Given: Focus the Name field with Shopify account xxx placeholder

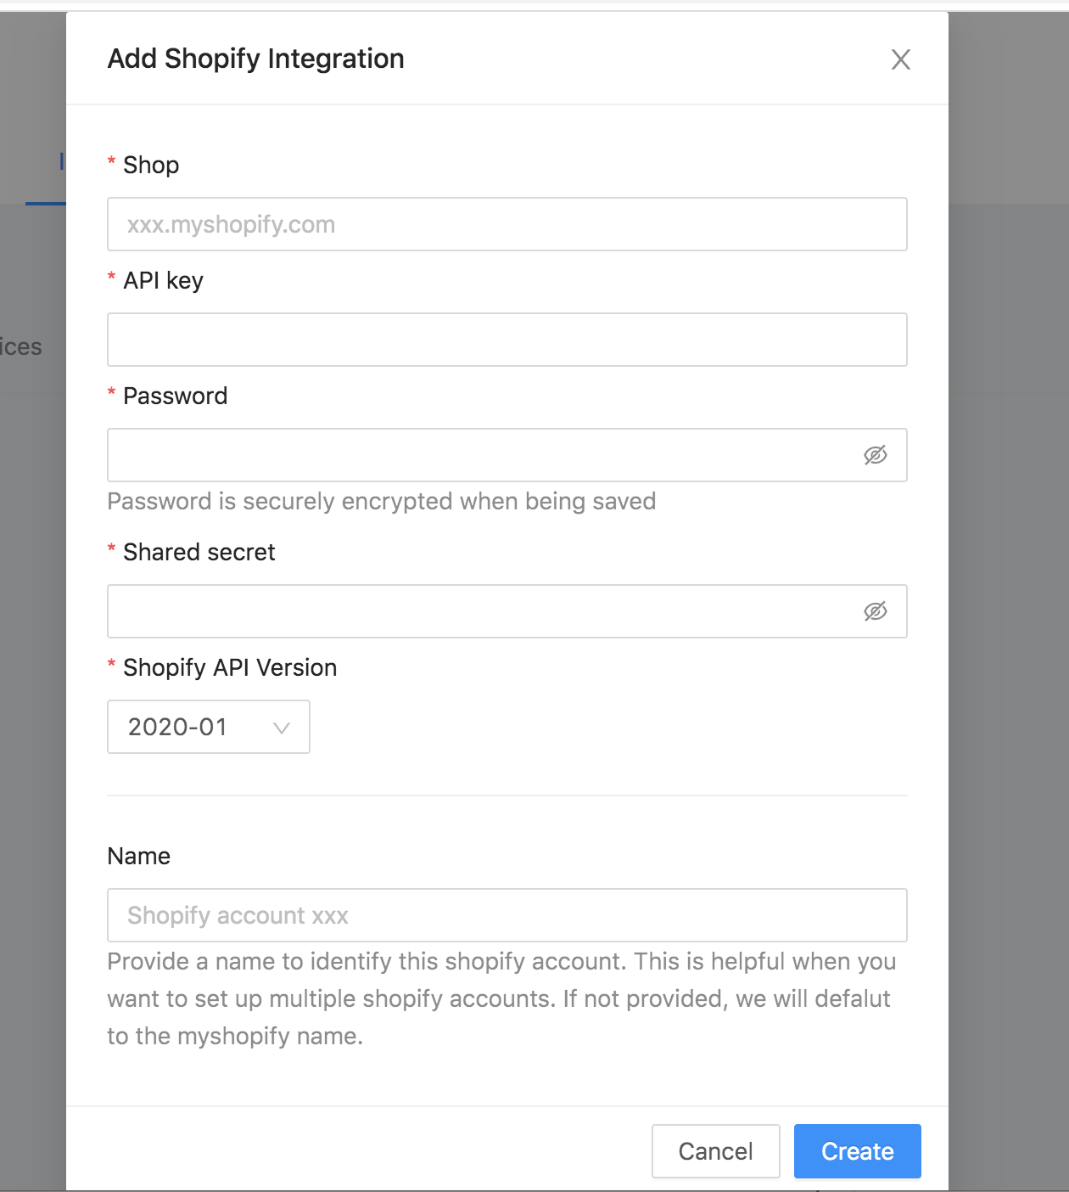Looking at the screenshot, I should tap(507, 915).
